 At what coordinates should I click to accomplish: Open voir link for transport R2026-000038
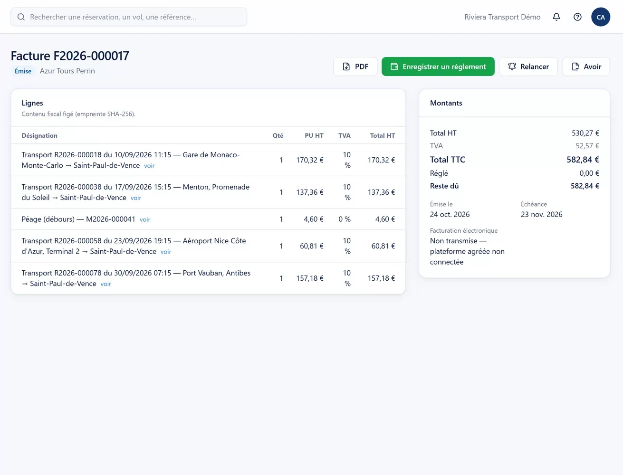(x=136, y=198)
